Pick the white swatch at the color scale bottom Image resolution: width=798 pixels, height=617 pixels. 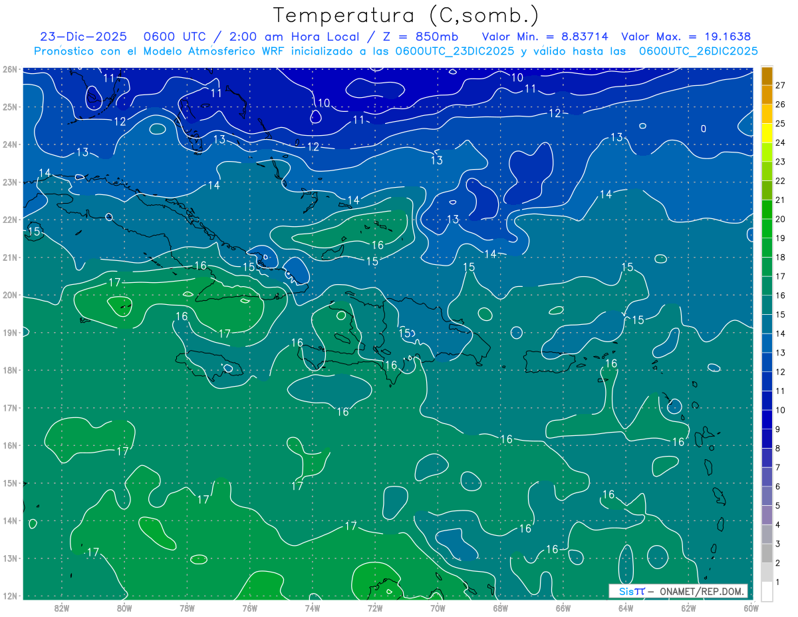[767, 592]
